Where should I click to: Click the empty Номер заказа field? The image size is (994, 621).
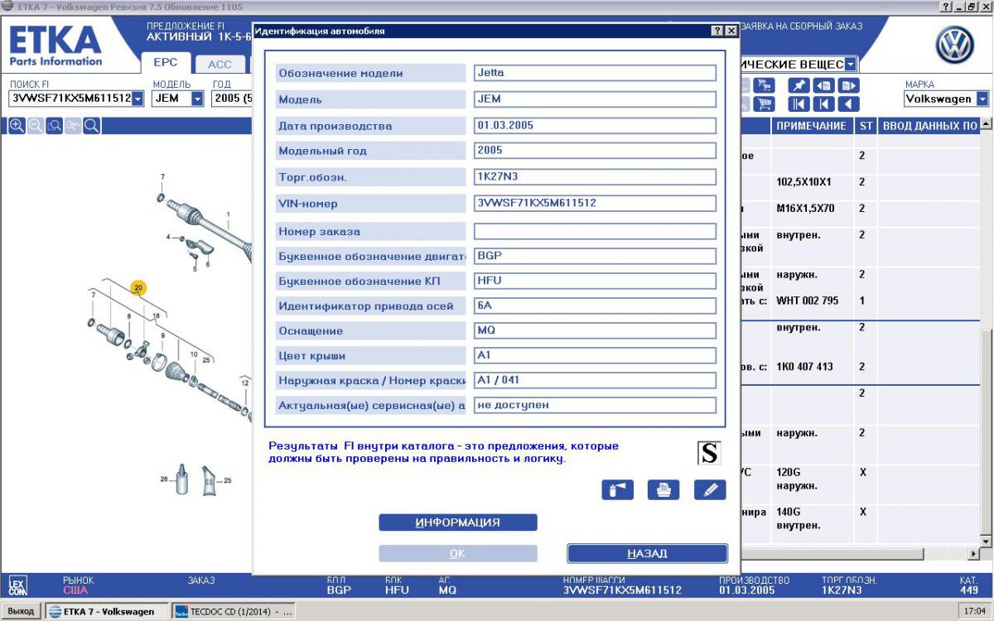[595, 232]
